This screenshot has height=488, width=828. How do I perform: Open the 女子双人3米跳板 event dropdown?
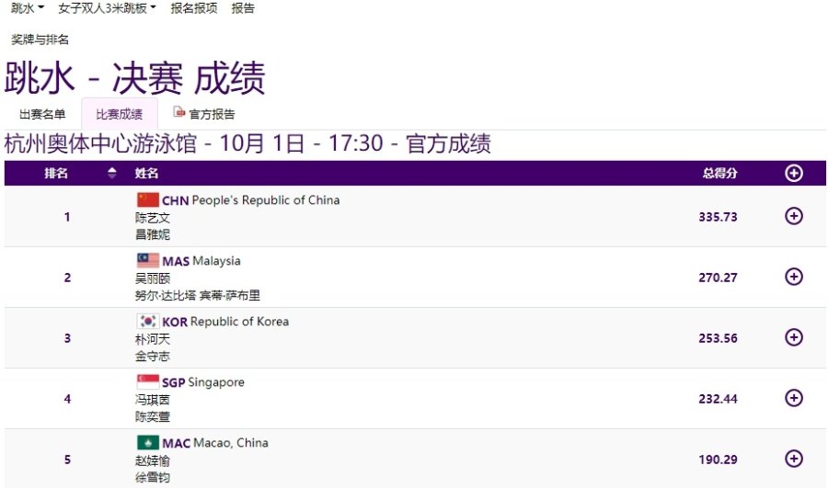coord(107,8)
